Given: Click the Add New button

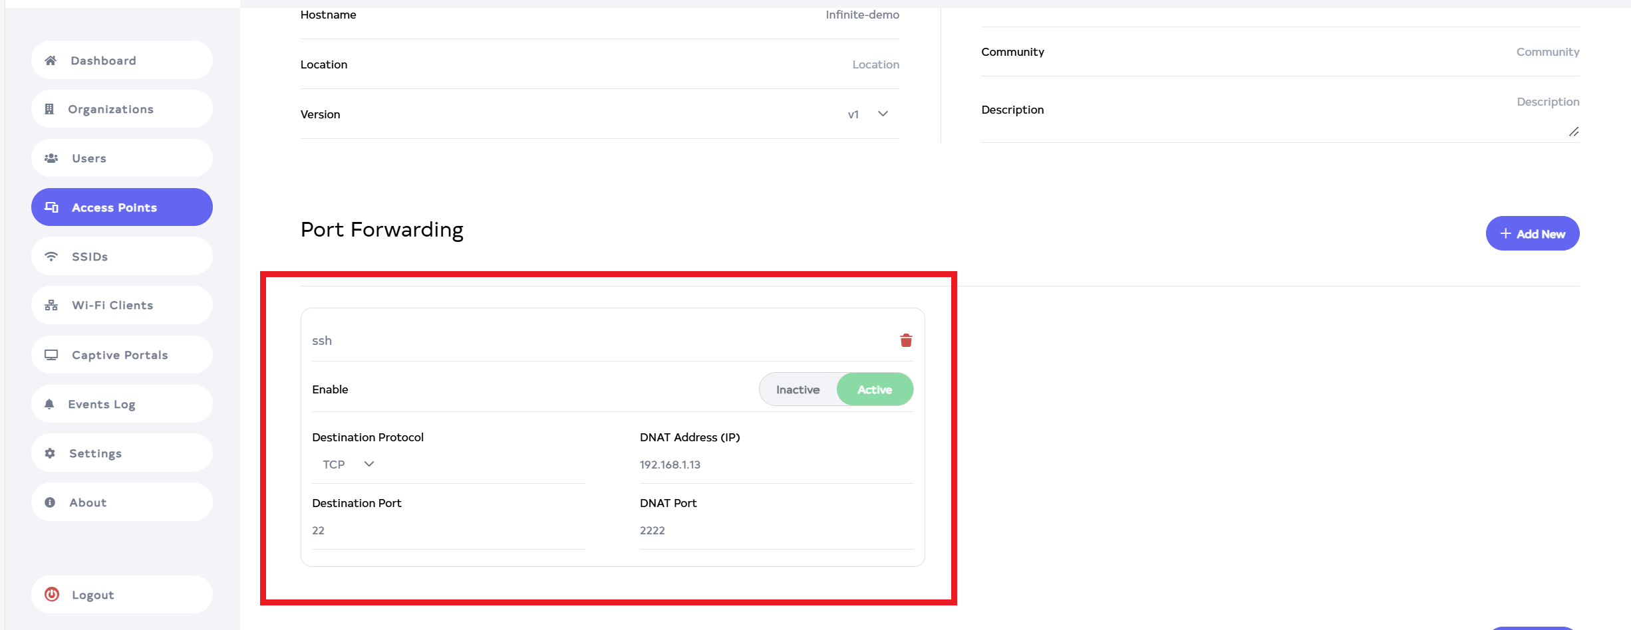Looking at the screenshot, I should [x=1532, y=234].
